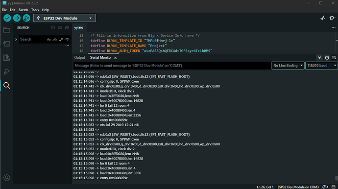Click the Upload arrow button
The image size is (338, 189).
coord(17,18)
